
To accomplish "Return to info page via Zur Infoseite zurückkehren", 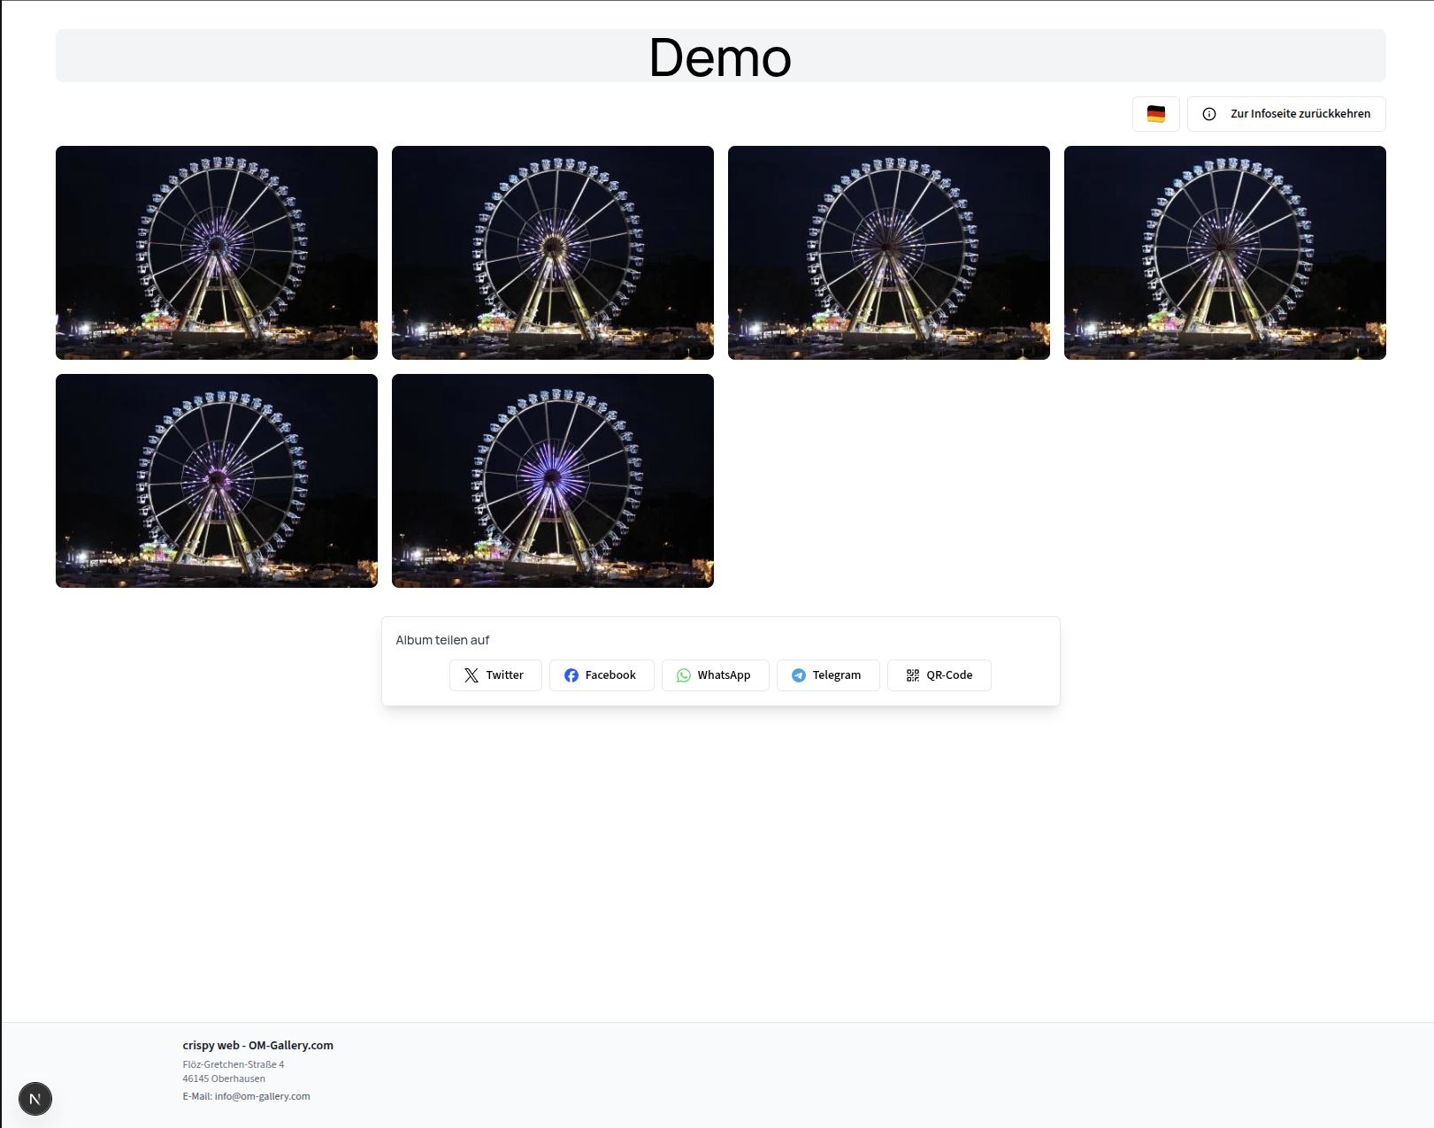I will coord(1286,114).
